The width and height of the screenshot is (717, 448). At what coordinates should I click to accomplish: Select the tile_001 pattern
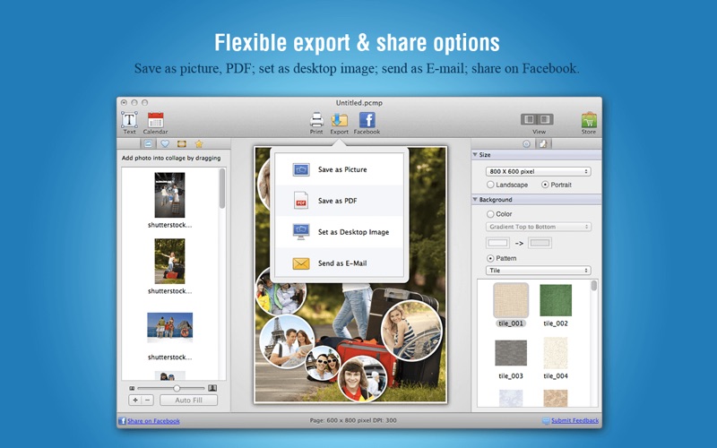click(511, 300)
